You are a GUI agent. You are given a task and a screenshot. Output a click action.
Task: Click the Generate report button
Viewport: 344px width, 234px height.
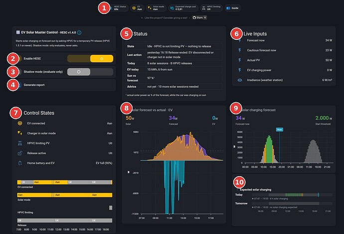click(x=64, y=85)
